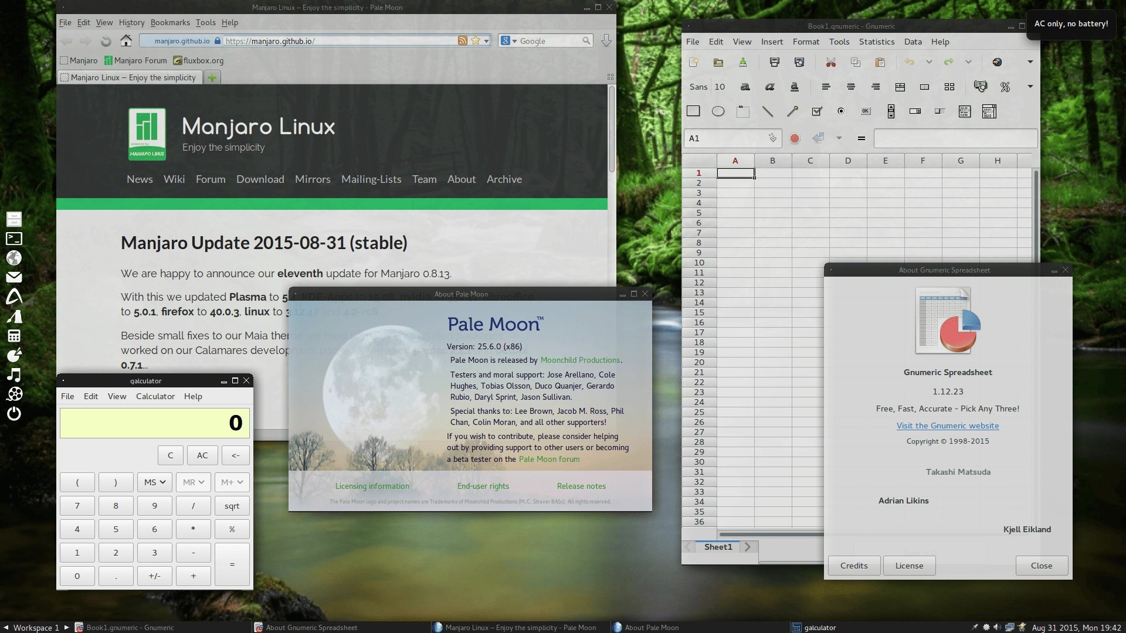Toggle italic formatting in Gnumeric

[x=770, y=87]
